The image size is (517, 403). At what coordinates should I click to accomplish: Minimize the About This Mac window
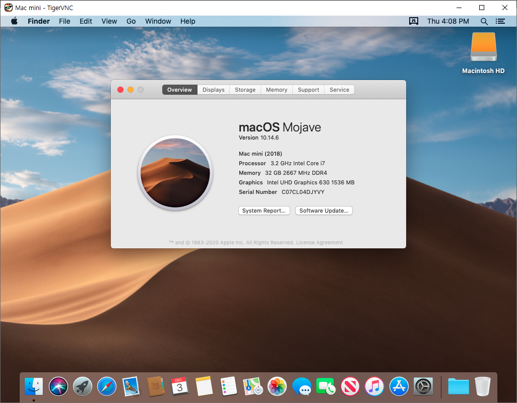tap(131, 90)
